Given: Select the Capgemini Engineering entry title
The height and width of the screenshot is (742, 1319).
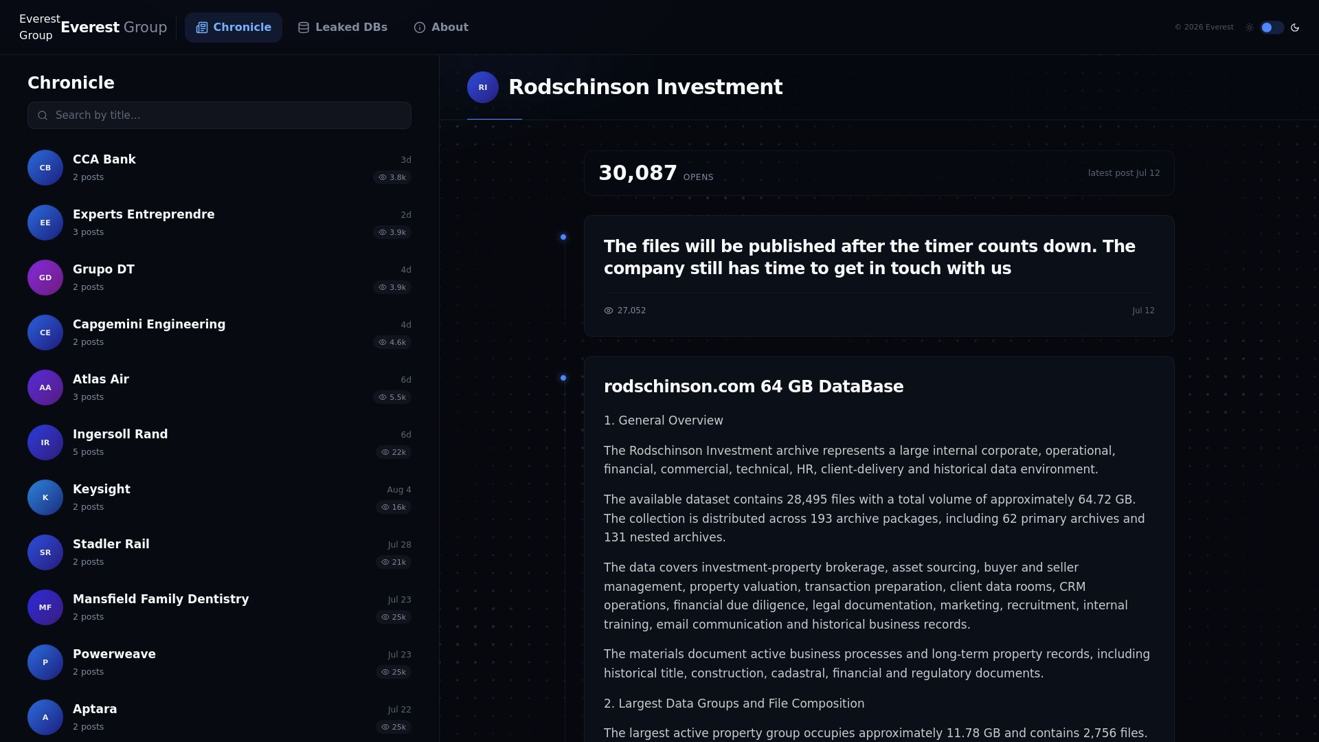Looking at the screenshot, I should coord(149,324).
